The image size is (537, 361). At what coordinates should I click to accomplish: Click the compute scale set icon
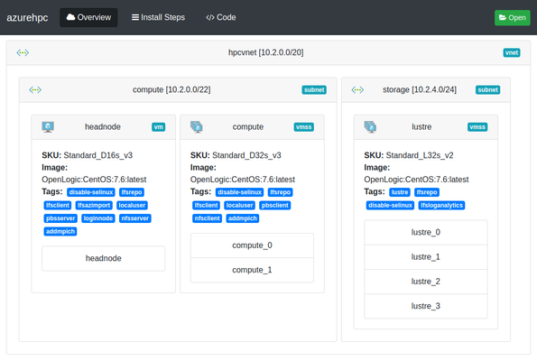tap(197, 127)
